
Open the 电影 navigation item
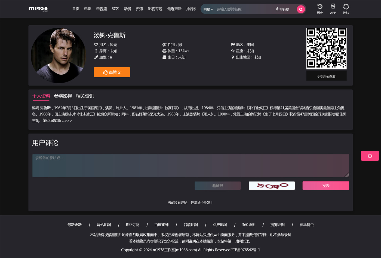[88, 9]
